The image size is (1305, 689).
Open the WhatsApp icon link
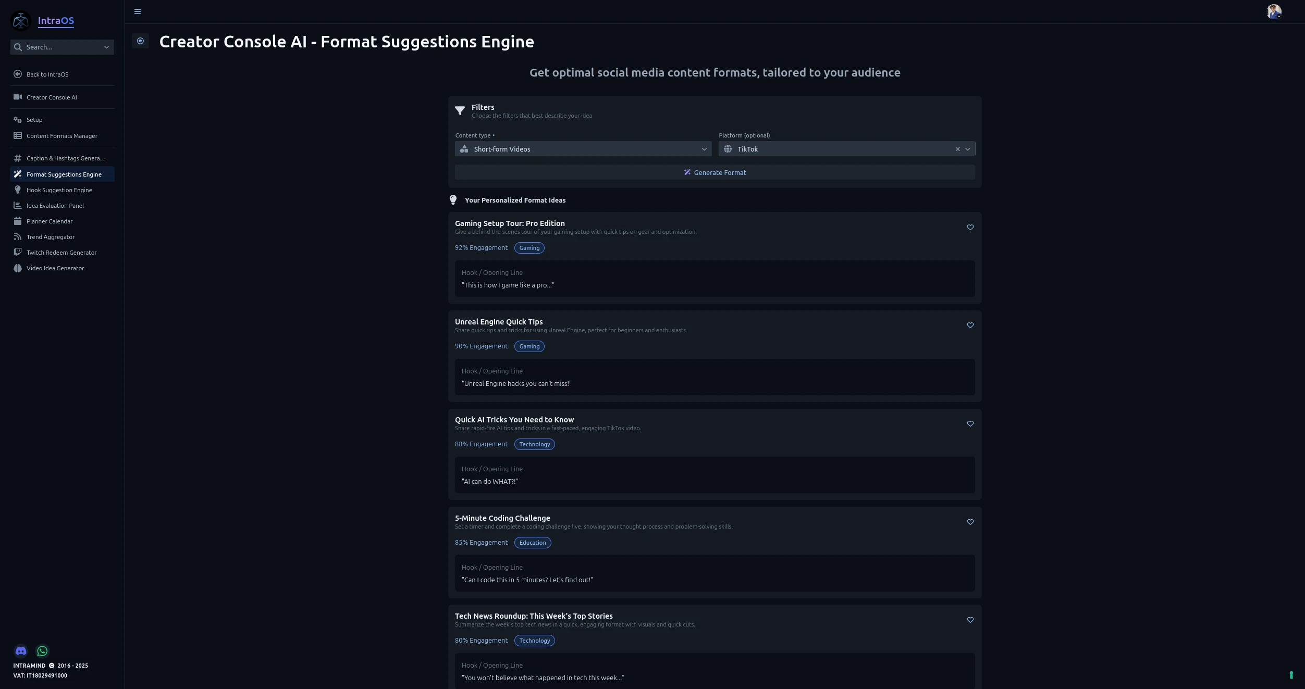(x=42, y=651)
